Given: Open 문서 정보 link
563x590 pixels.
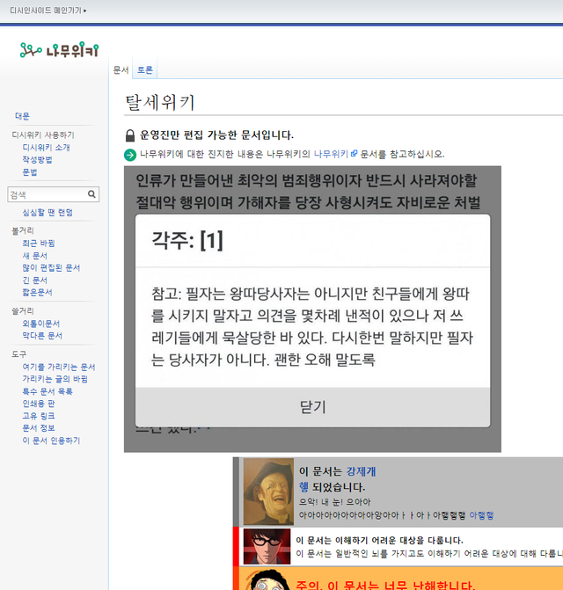Looking at the screenshot, I should pos(39,428).
